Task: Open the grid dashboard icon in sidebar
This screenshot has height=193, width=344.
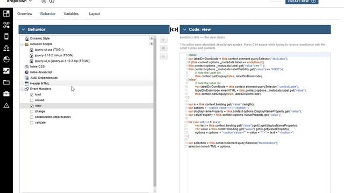Action: point(6,13)
